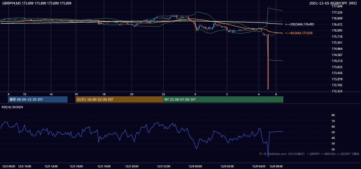361x169 pixels.
Task: Click the 12/5 16:00 time axis label
Action: (76, 166)
